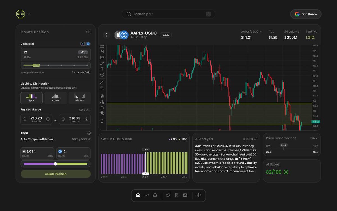Click the Create Position button
The width and height of the screenshot is (337, 211).
point(56,174)
